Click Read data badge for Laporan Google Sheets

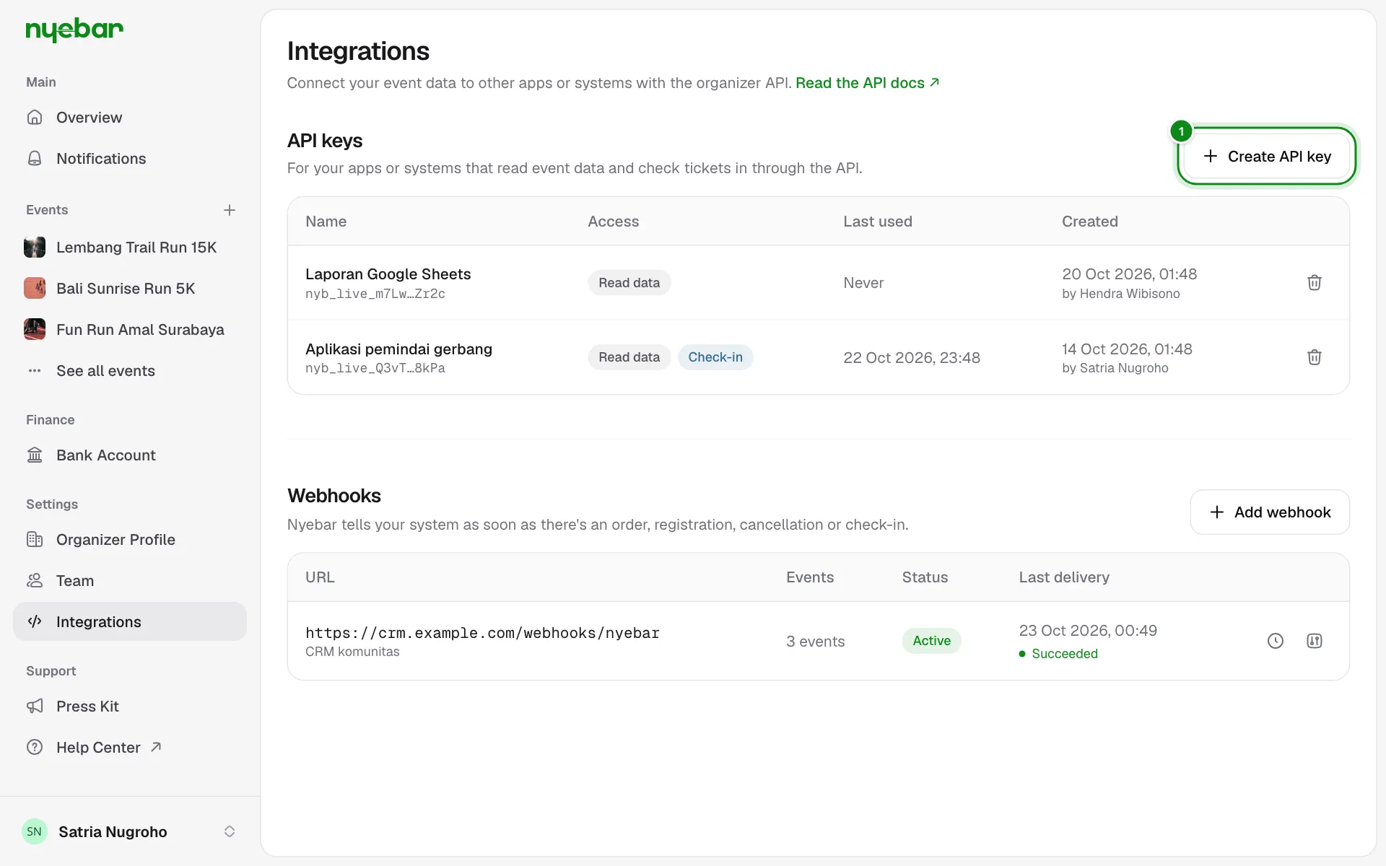pos(629,283)
